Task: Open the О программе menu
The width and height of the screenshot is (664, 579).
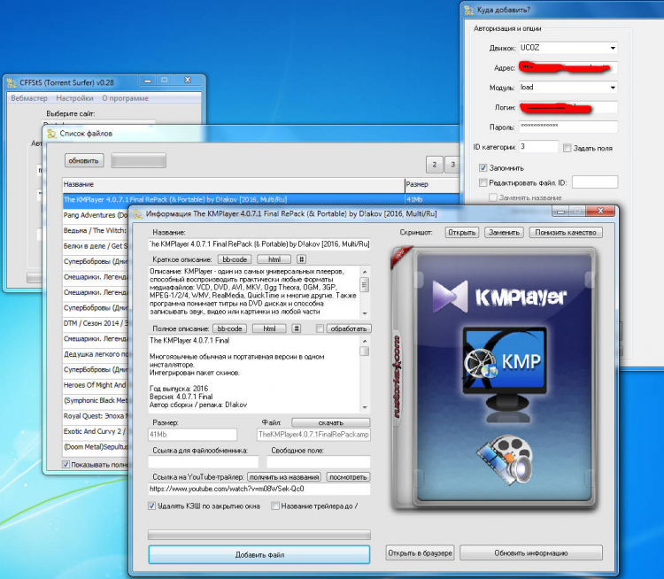Action: pyautogui.click(x=126, y=98)
